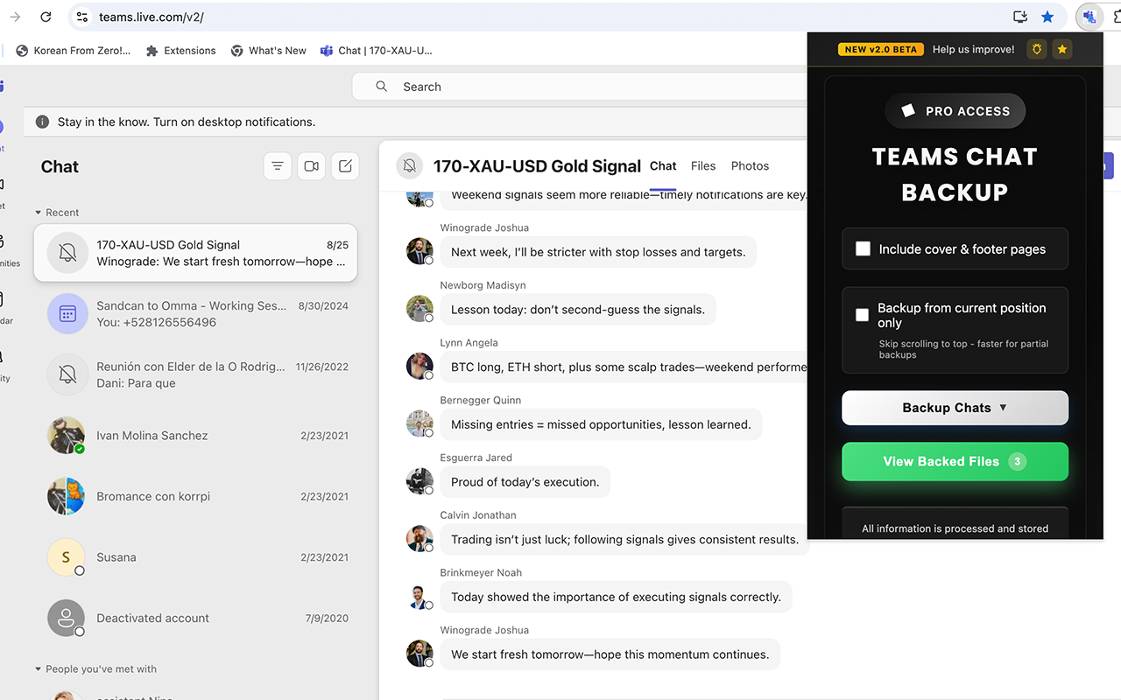Enable Include cover & footer pages checkbox

point(863,249)
